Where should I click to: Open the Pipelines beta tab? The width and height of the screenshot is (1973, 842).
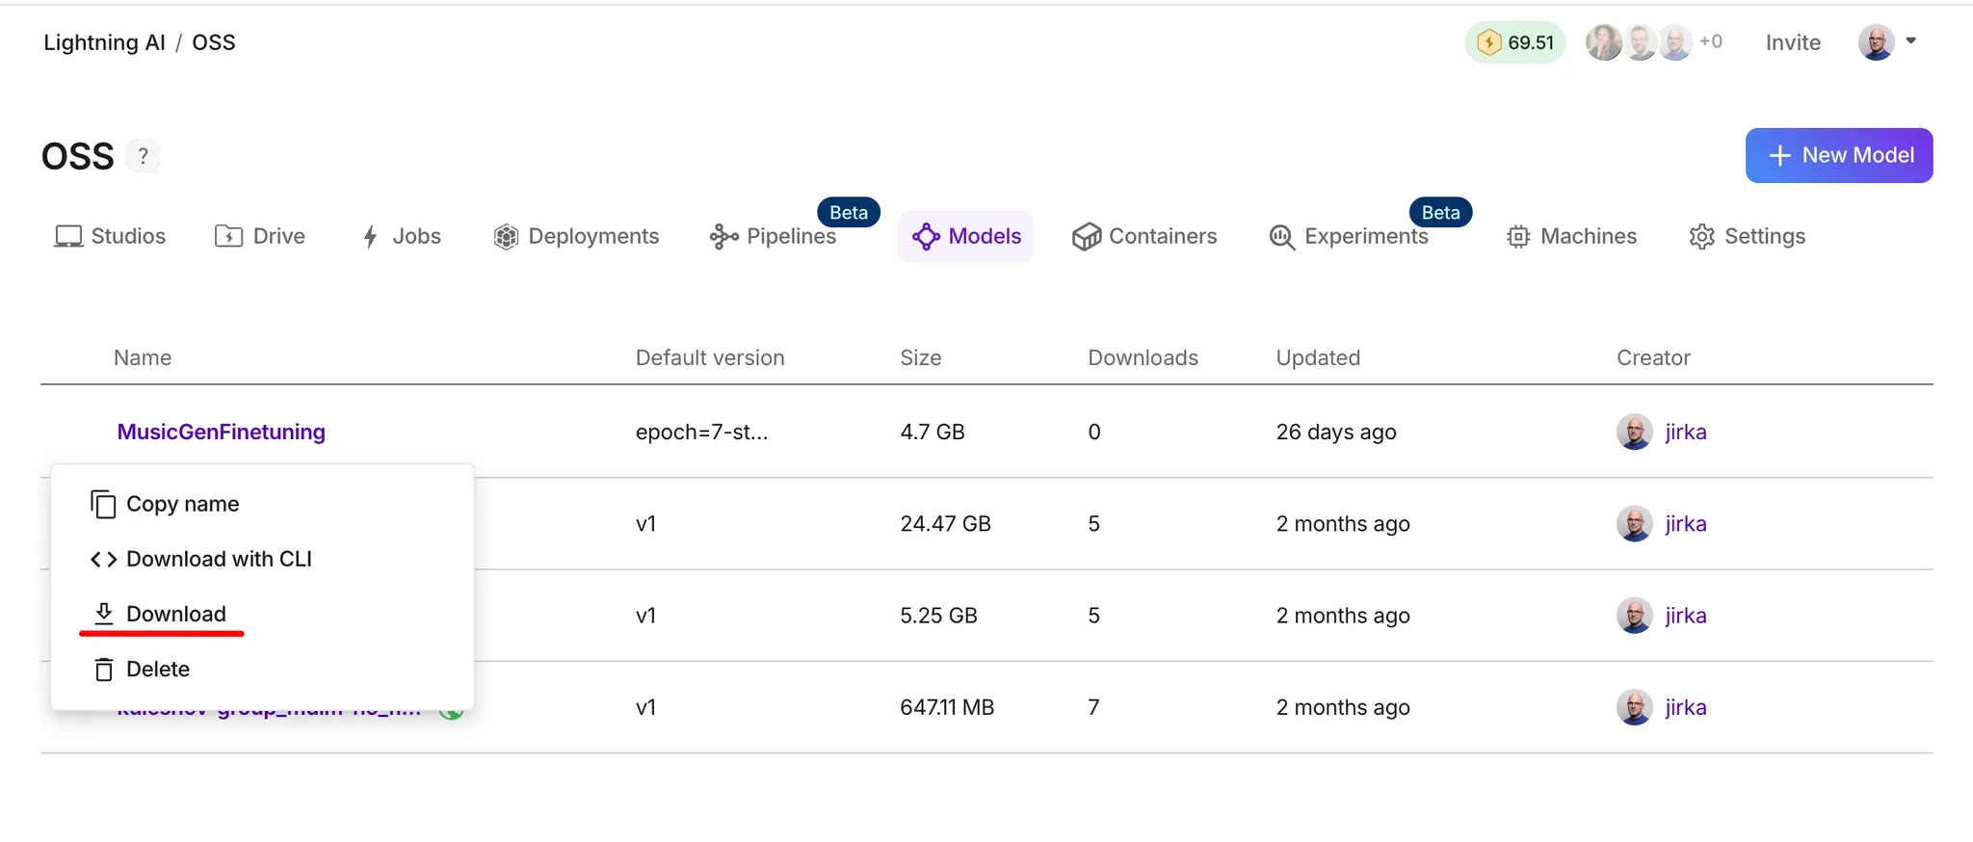pyautogui.click(x=773, y=236)
